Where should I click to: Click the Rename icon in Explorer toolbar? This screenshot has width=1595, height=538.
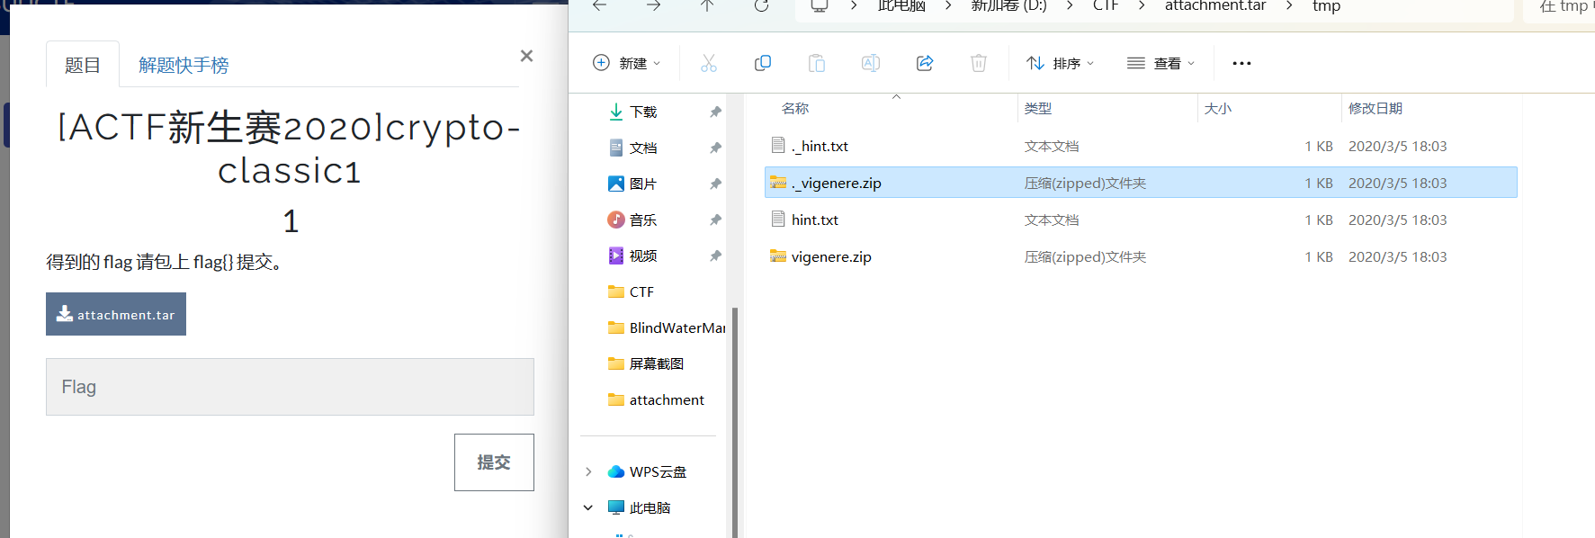871,63
